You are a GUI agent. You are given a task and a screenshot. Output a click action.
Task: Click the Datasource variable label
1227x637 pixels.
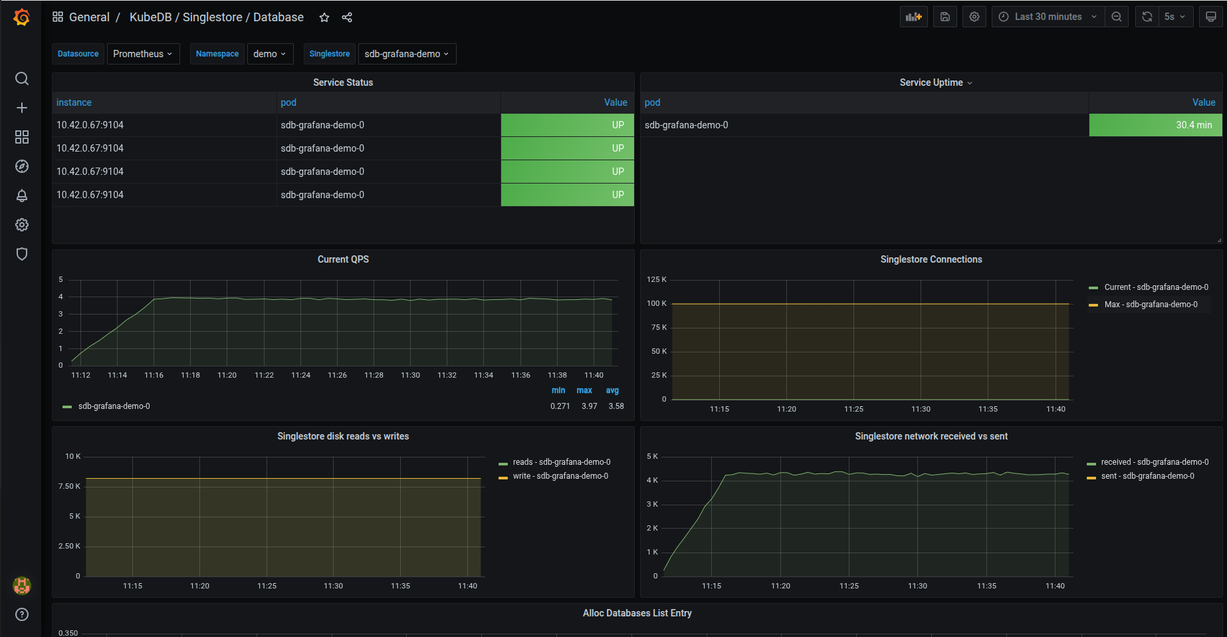(78, 54)
